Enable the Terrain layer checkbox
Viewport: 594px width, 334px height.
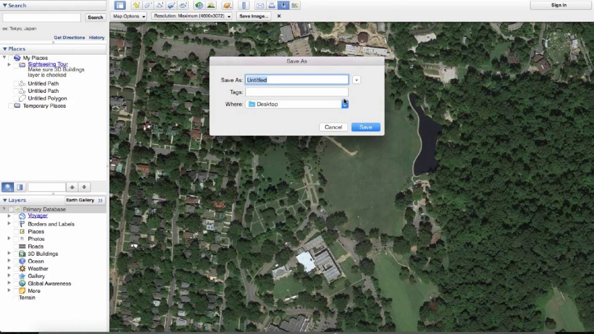[x=16, y=298]
